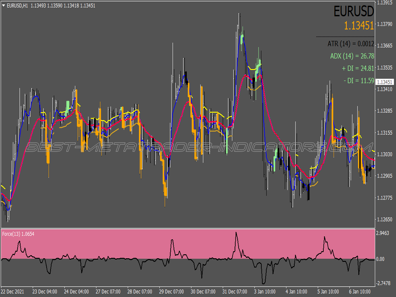The image size is (396, 297).
Task: Click the 1.13665 price axis level
Action: click(x=385, y=46)
